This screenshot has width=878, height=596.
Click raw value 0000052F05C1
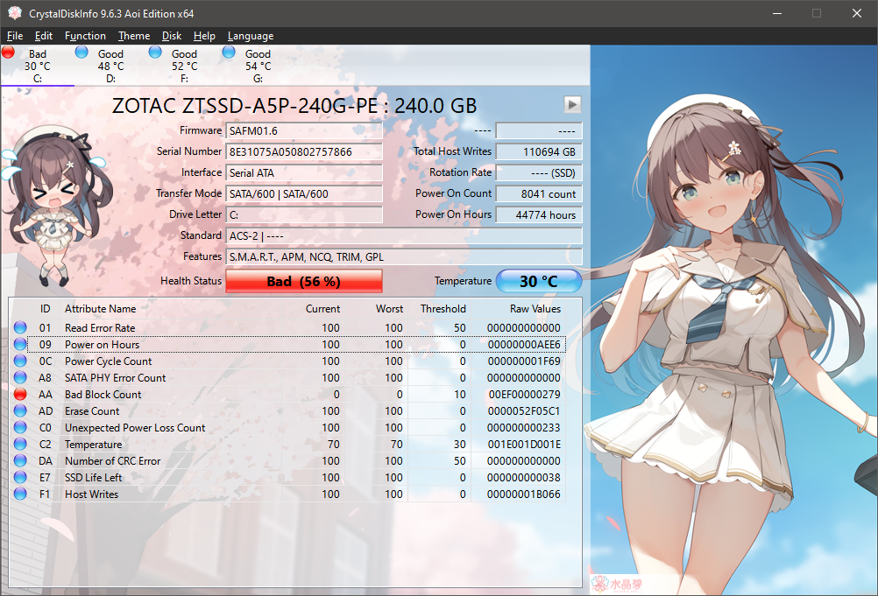(x=524, y=411)
